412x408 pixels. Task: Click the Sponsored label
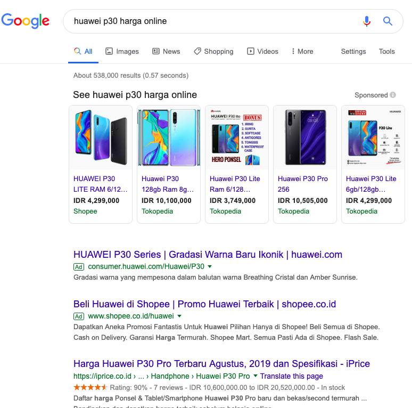point(371,95)
